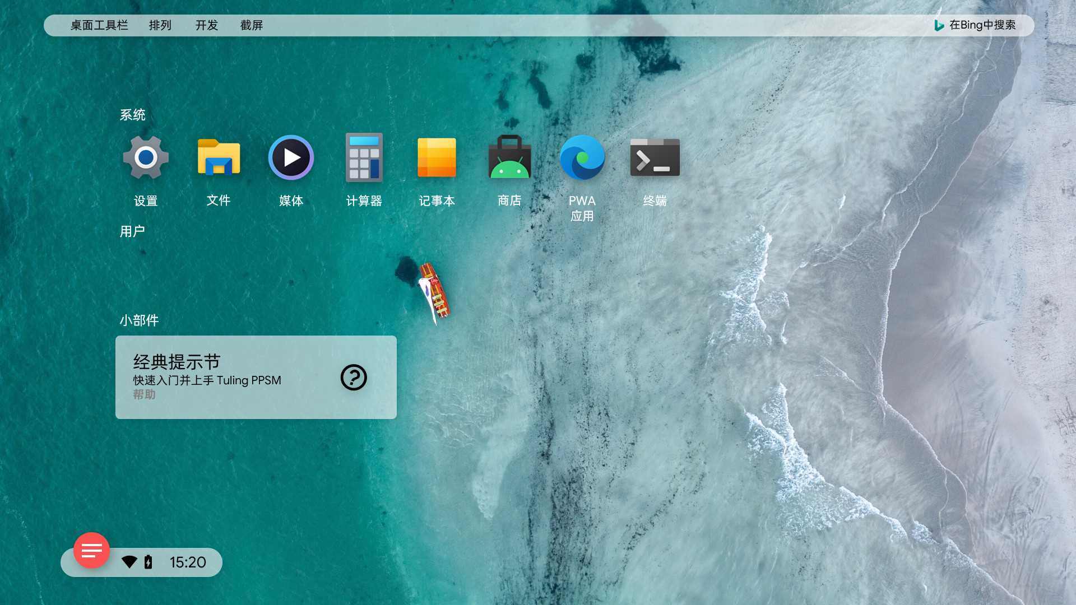1076x605 pixels.
Task: Launch the PWA 应用 Edge icon
Action: pyautogui.click(x=582, y=157)
